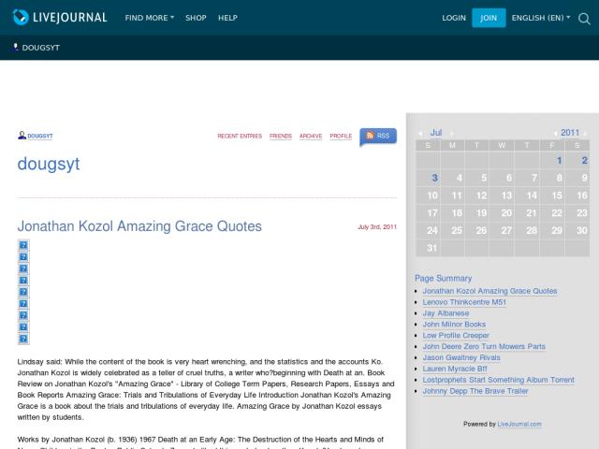Open Jonathan Kozol Amazing Grace Quotes in Page Summary
The height and width of the screenshot is (449, 599).
coord(489,291)
